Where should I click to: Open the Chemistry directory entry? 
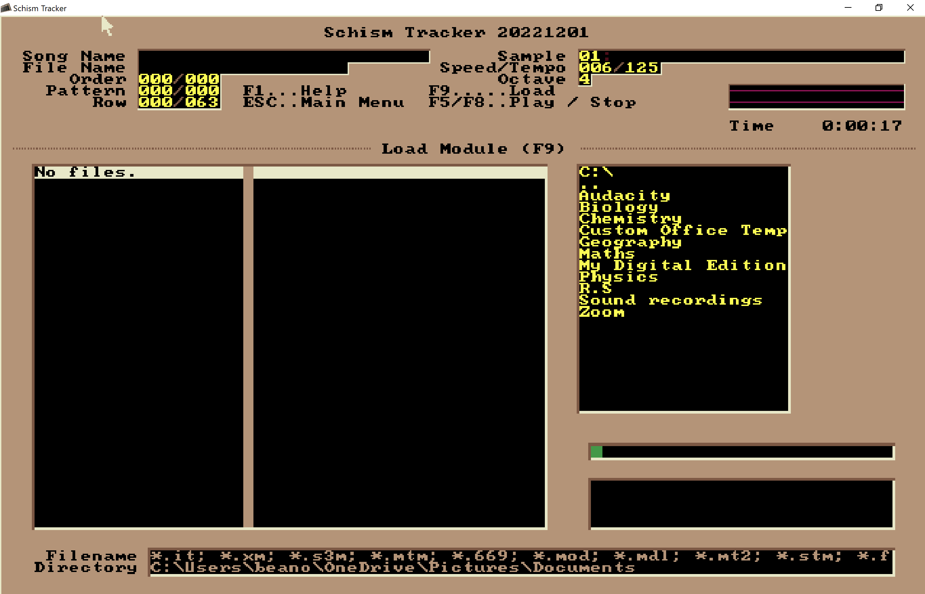(630, 219)
